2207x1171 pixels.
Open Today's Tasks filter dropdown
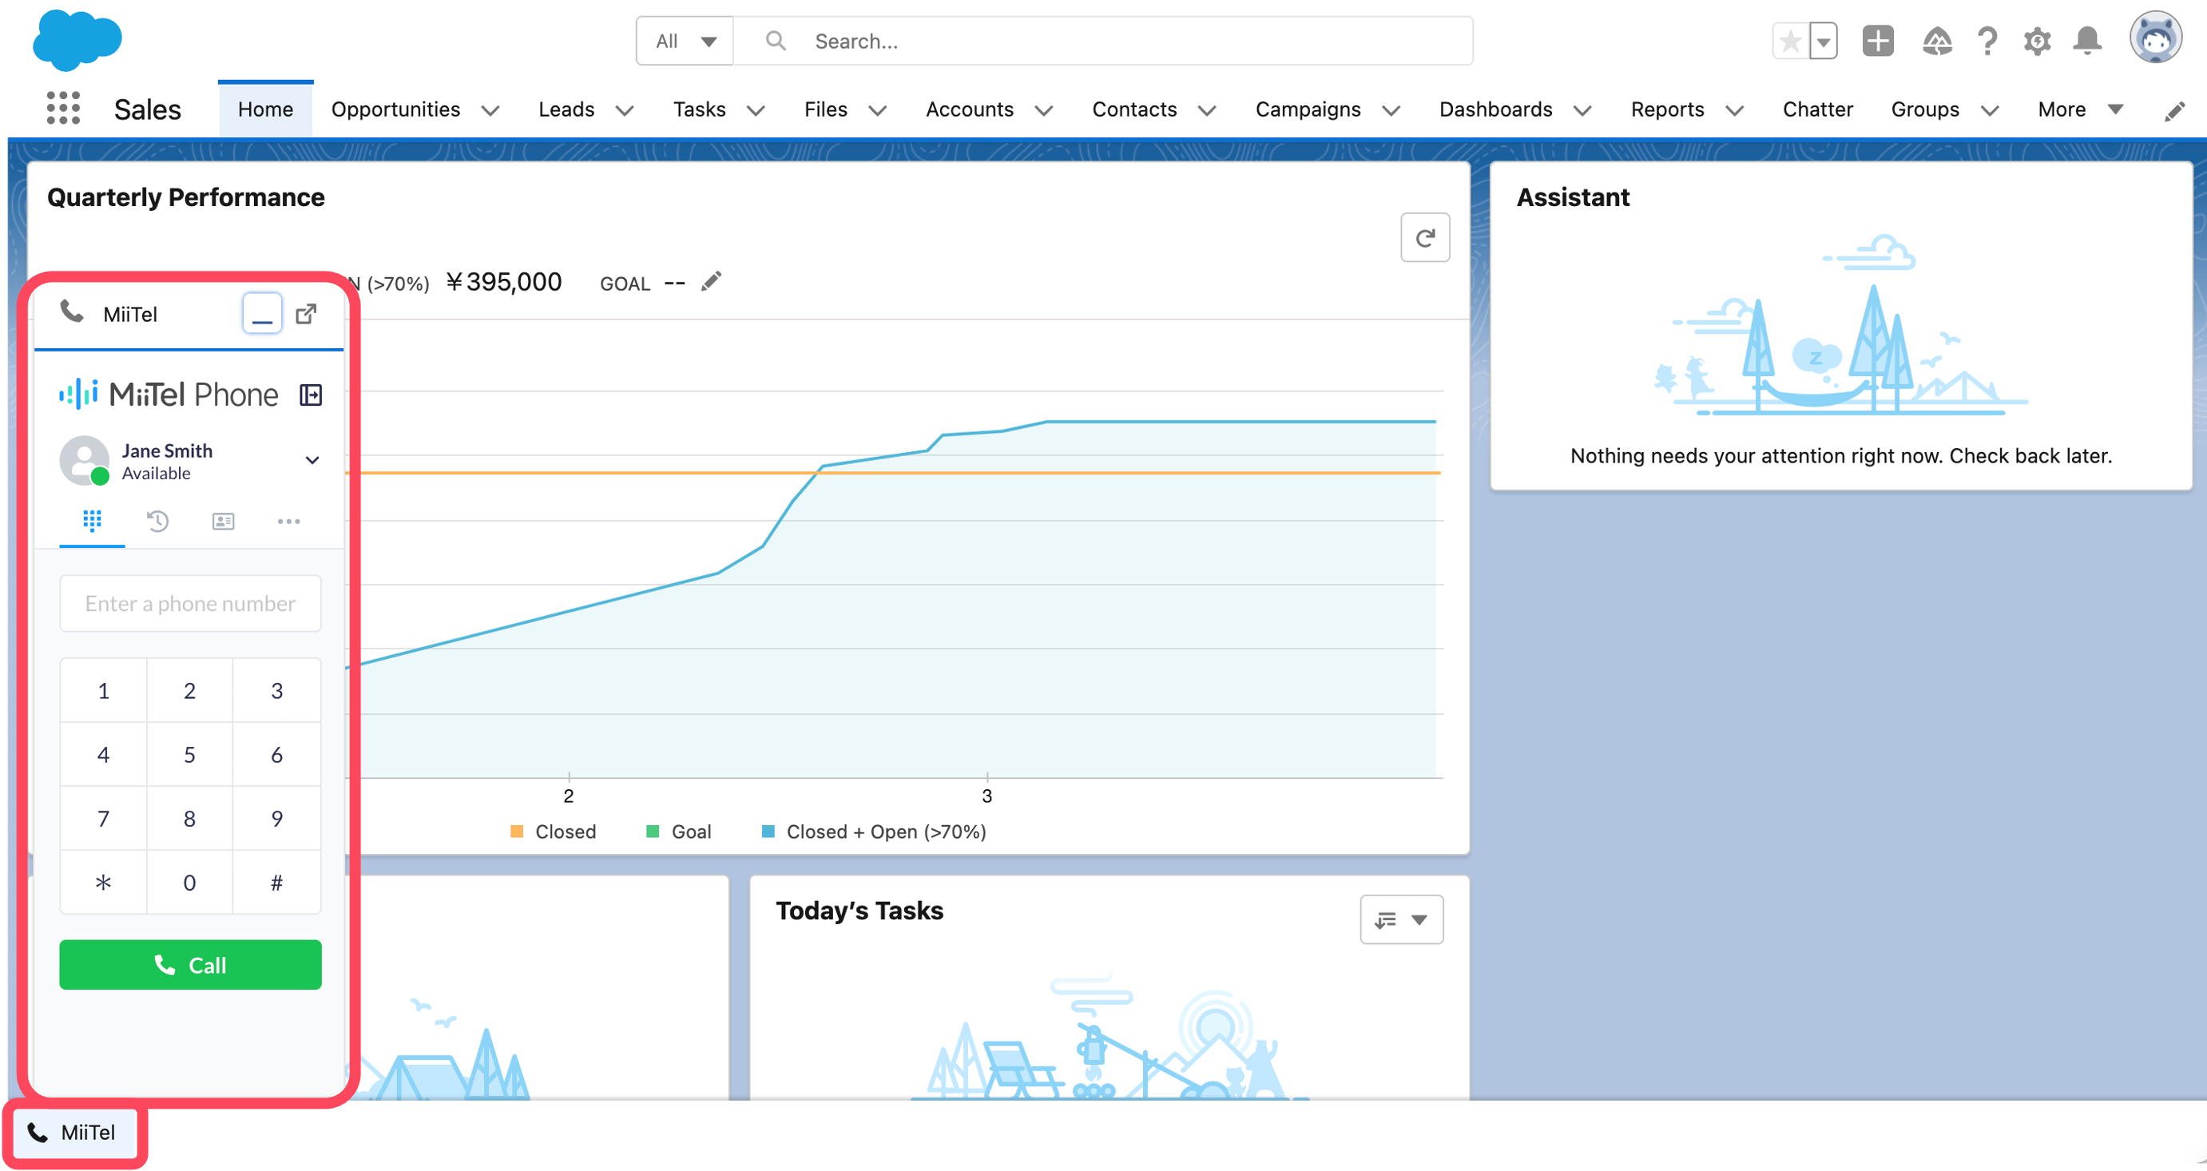(1402, 919)
